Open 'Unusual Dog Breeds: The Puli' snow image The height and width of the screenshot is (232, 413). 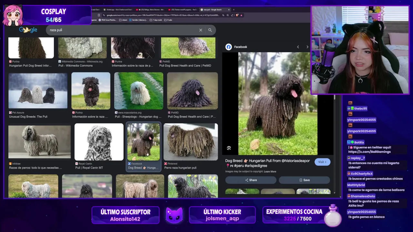pos(38,91)
